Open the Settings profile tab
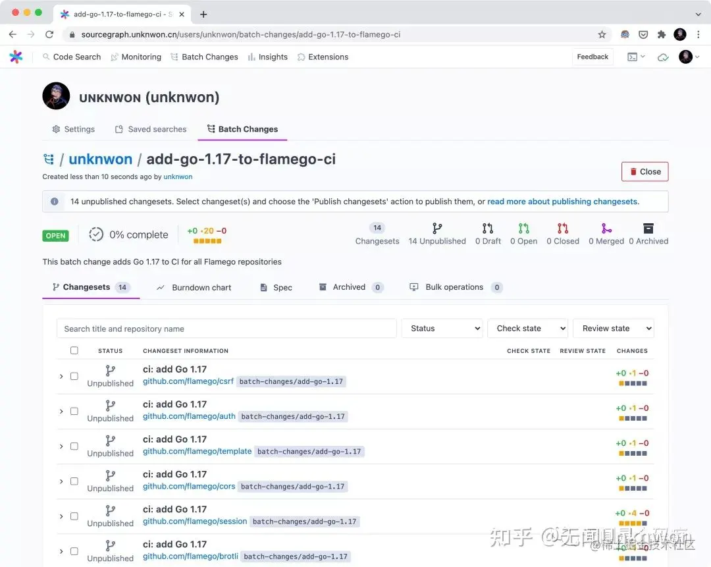 (x=74, y=129)
